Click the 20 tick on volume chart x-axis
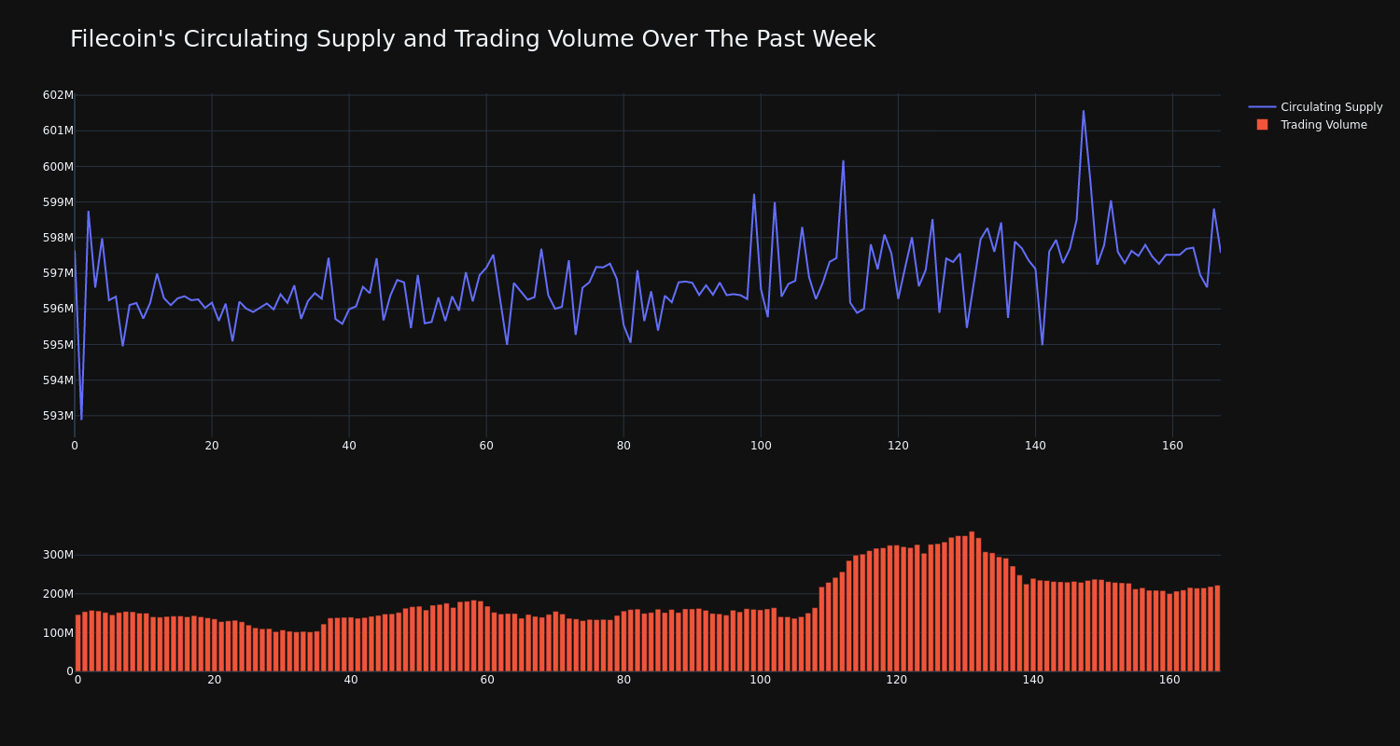Viewport: 1400px width, 746px height. [x=215, y=680]
